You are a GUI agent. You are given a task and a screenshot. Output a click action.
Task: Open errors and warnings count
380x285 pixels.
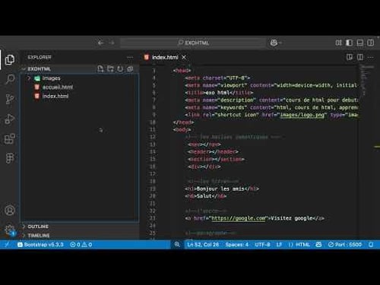[x=81, y=245]
